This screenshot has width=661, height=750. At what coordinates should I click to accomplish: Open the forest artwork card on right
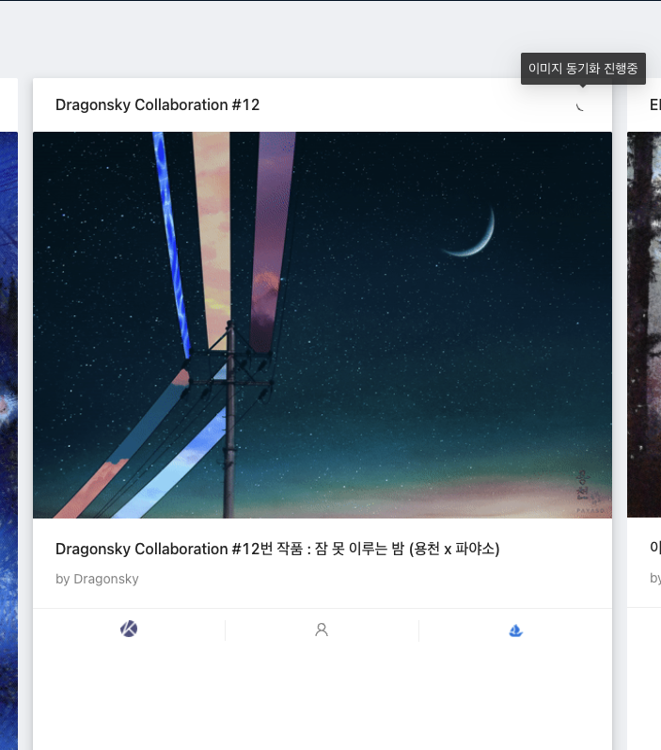(x=644, y=325)
